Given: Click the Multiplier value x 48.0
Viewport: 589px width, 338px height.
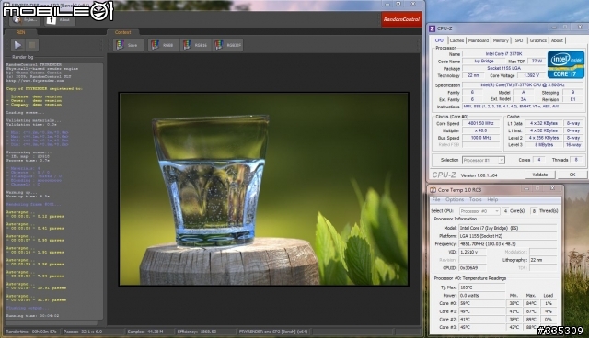Looking at the screenshot, I should (x=480, y=130).
